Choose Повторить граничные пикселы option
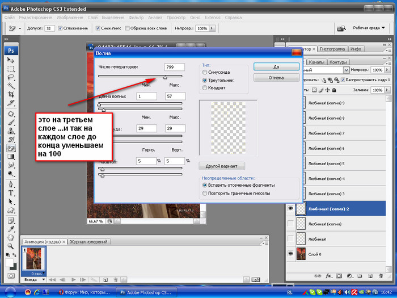This screenshot has width=397, height=298. tap(205, 194)
